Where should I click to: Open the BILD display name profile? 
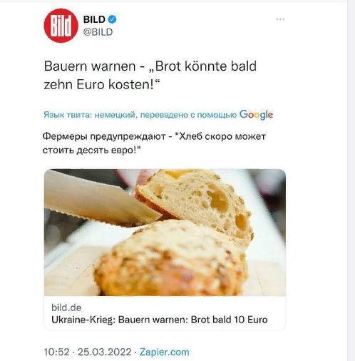[x=94, y=19]
